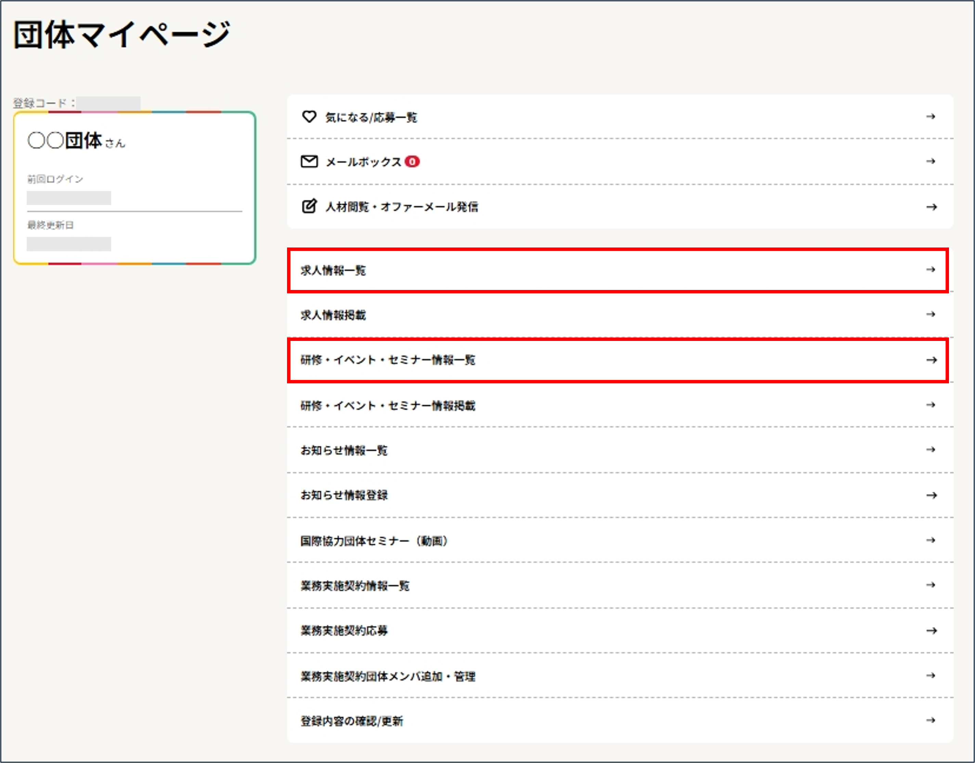
Task: Click the heart icon beside 気になる/応募一覧
Action: coord(309,117)
